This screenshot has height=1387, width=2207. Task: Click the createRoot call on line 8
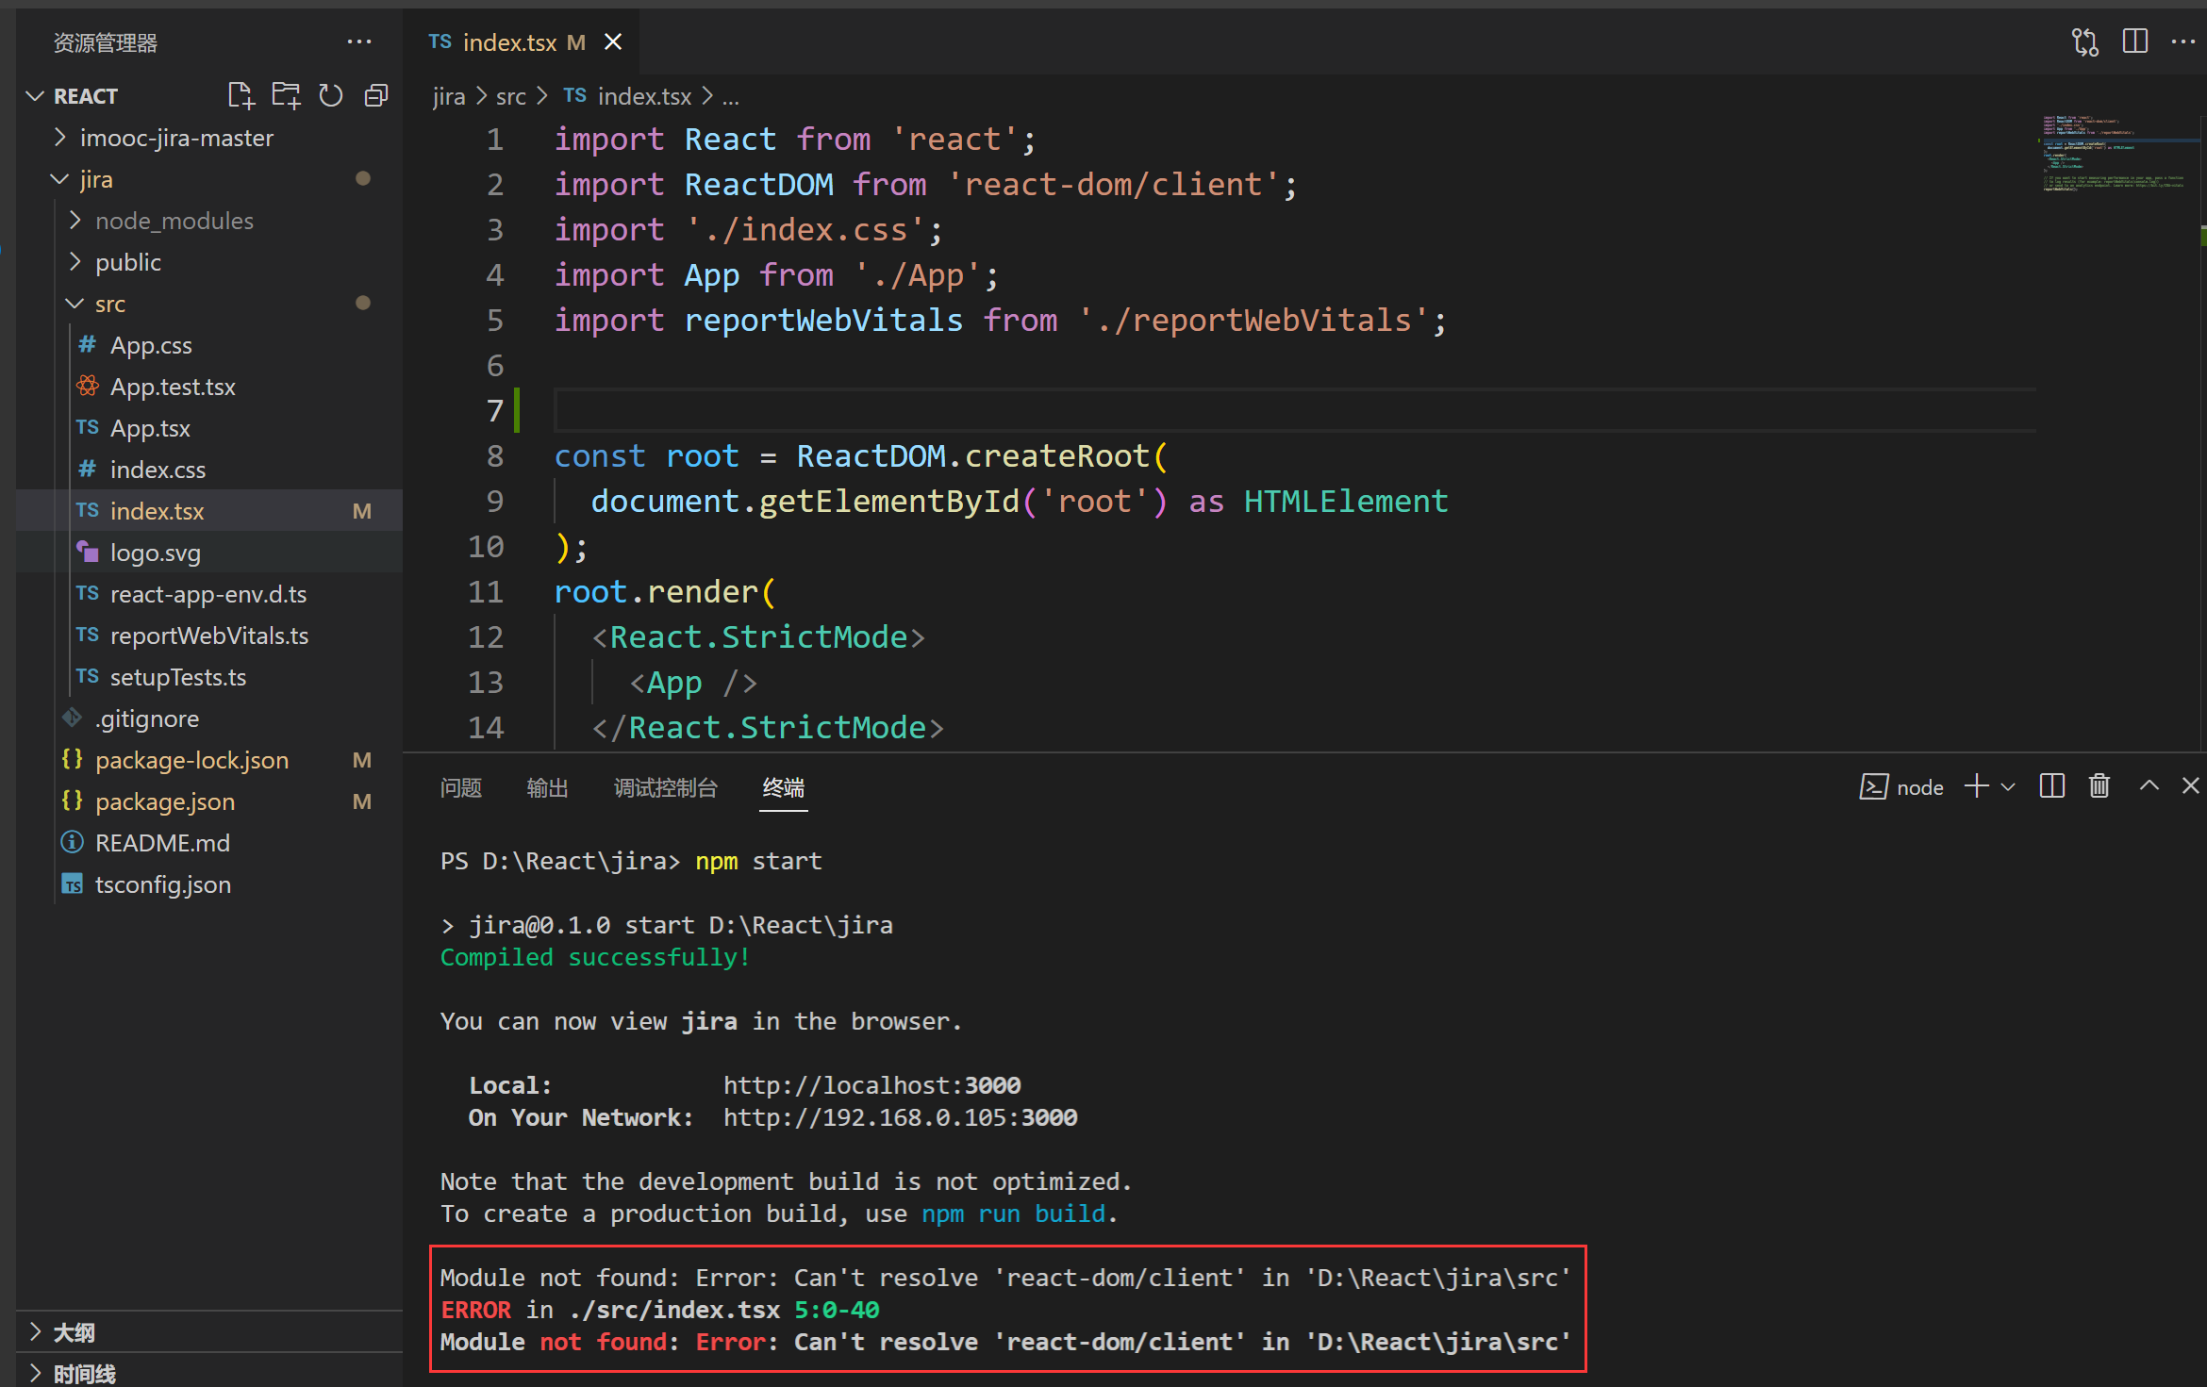tap(1057, 456)
